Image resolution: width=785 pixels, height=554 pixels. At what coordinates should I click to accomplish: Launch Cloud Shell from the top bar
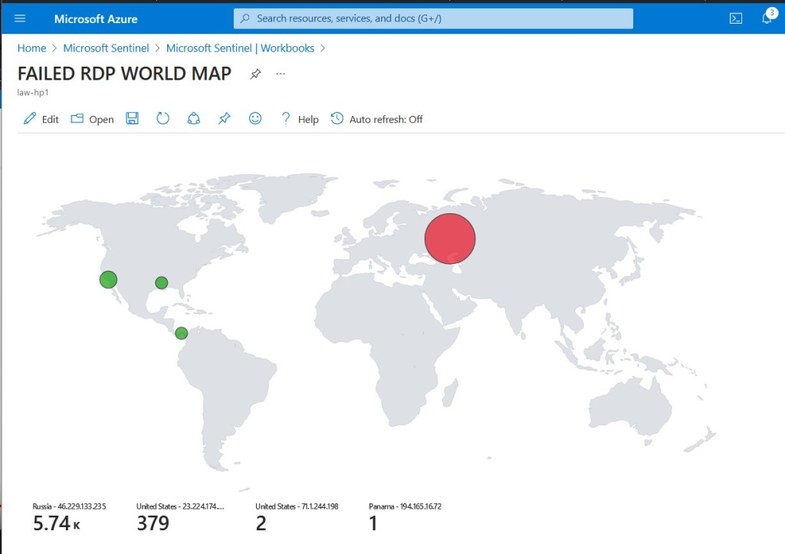(736, 18)
